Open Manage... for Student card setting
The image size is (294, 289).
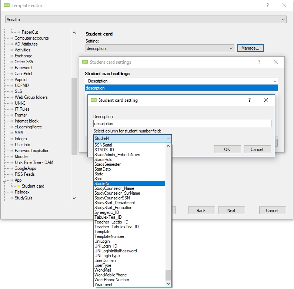(250, 48)
